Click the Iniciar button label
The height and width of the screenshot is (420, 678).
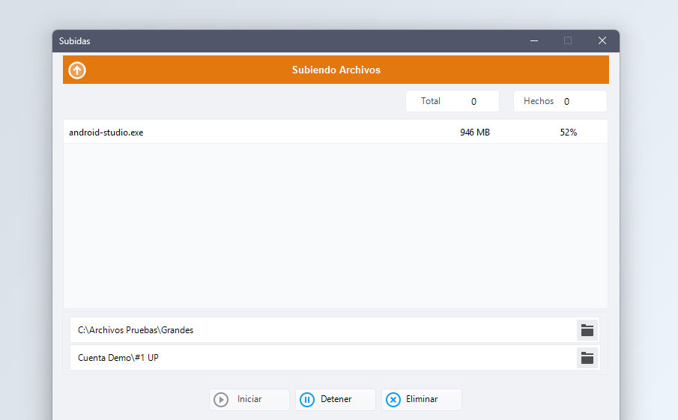click(x=249, y=399)
